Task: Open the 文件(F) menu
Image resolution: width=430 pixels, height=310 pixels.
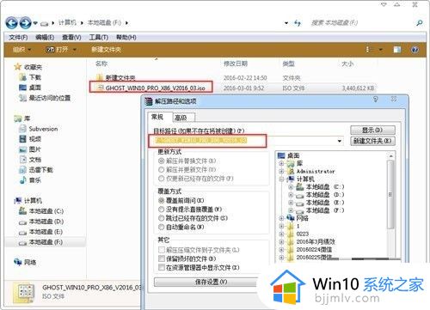Action: point(18,38)
